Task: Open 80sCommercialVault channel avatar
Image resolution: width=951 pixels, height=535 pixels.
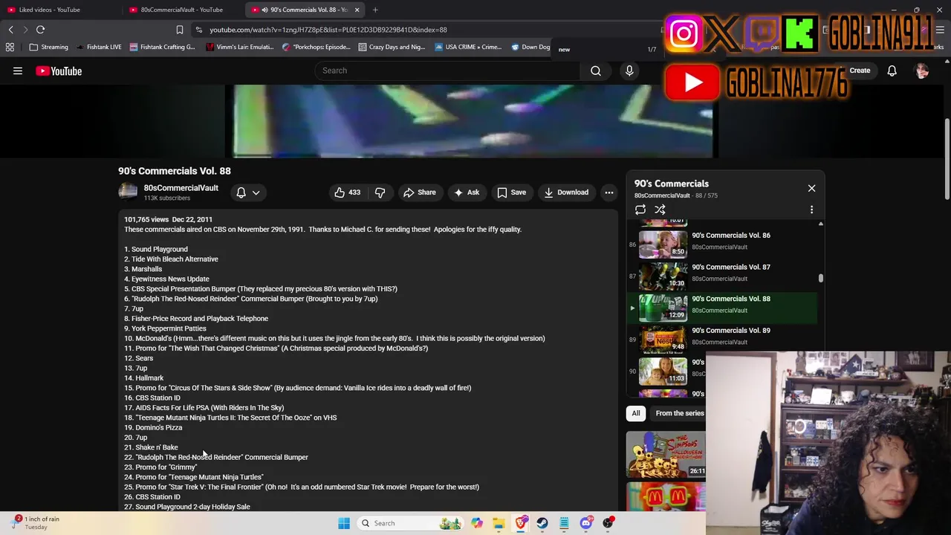Action: point(128,192)
